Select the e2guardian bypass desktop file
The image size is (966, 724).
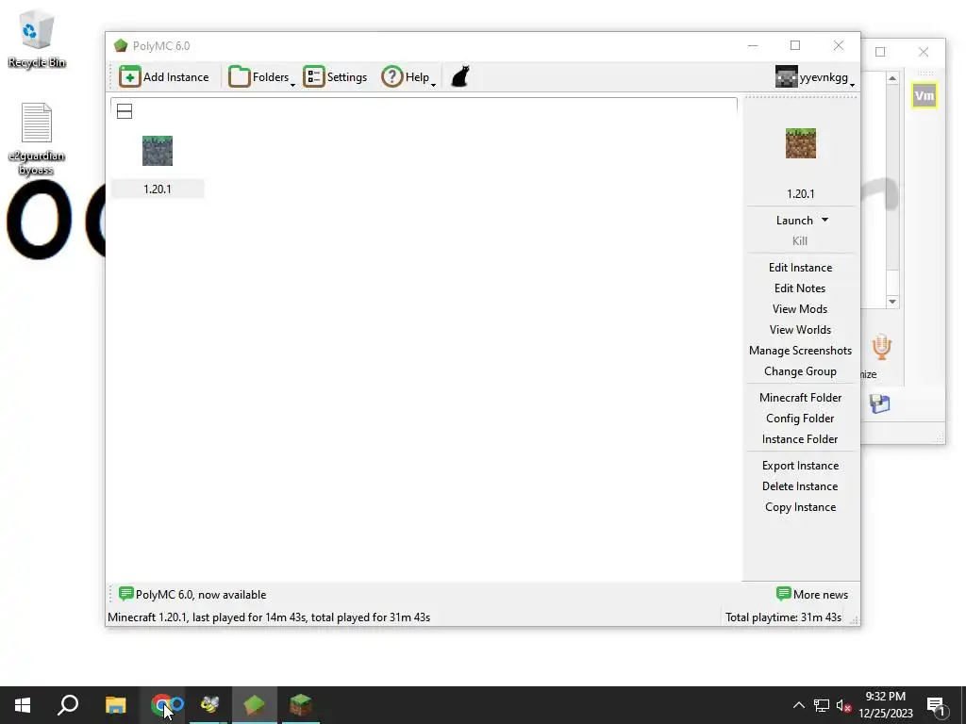coord(37,140)
